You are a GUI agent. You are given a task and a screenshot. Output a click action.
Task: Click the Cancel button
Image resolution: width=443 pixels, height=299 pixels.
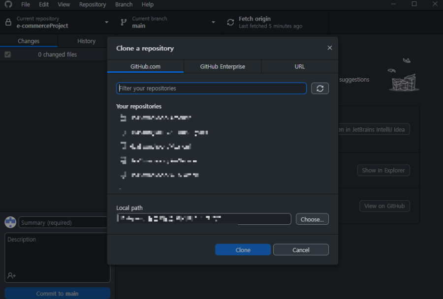(x=301, y=250)
